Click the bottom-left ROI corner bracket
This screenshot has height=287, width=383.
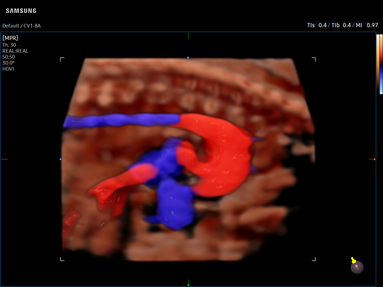tap(62, 259)
